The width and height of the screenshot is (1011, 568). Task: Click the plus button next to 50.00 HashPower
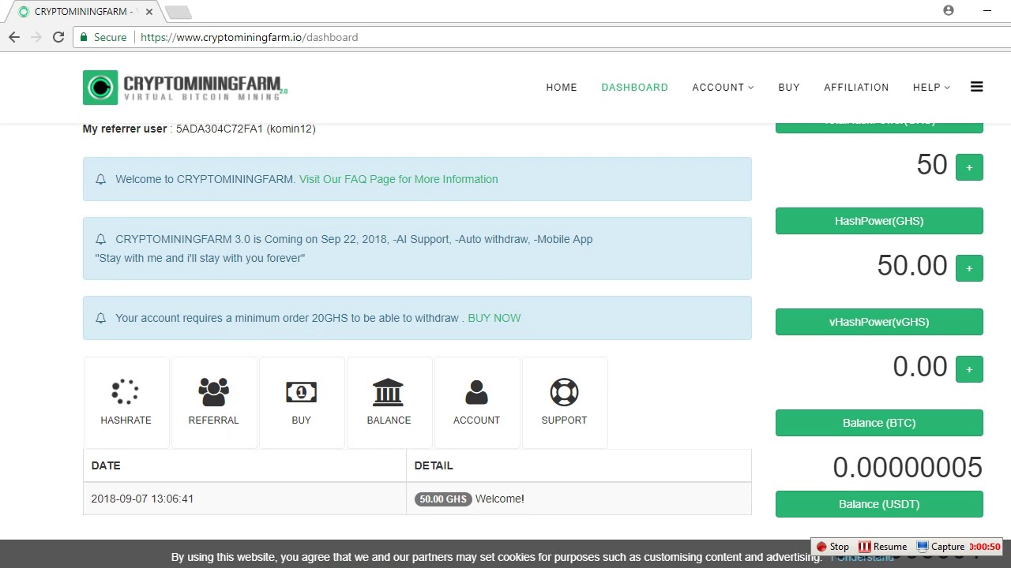tap(969, 268)
